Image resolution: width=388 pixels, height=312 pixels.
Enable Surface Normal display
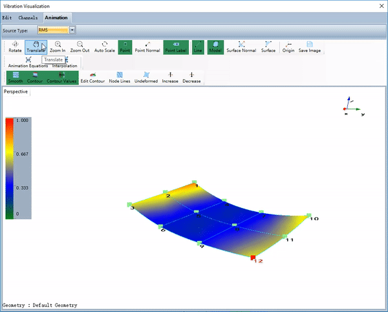[241, 47]
